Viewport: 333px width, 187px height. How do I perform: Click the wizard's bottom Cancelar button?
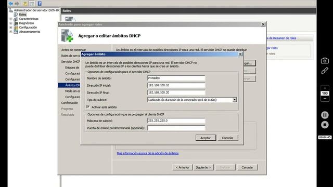click(248, 167)
